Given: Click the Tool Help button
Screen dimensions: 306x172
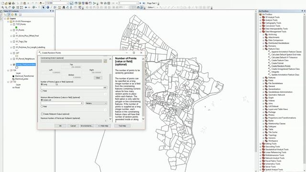Looking at the screenshot, I should (x=122, y=126).
